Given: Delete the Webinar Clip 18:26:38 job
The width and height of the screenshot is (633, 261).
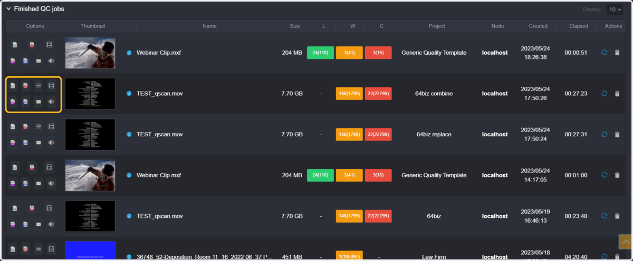Looking at the screenshot, I should tap(617, 53).
